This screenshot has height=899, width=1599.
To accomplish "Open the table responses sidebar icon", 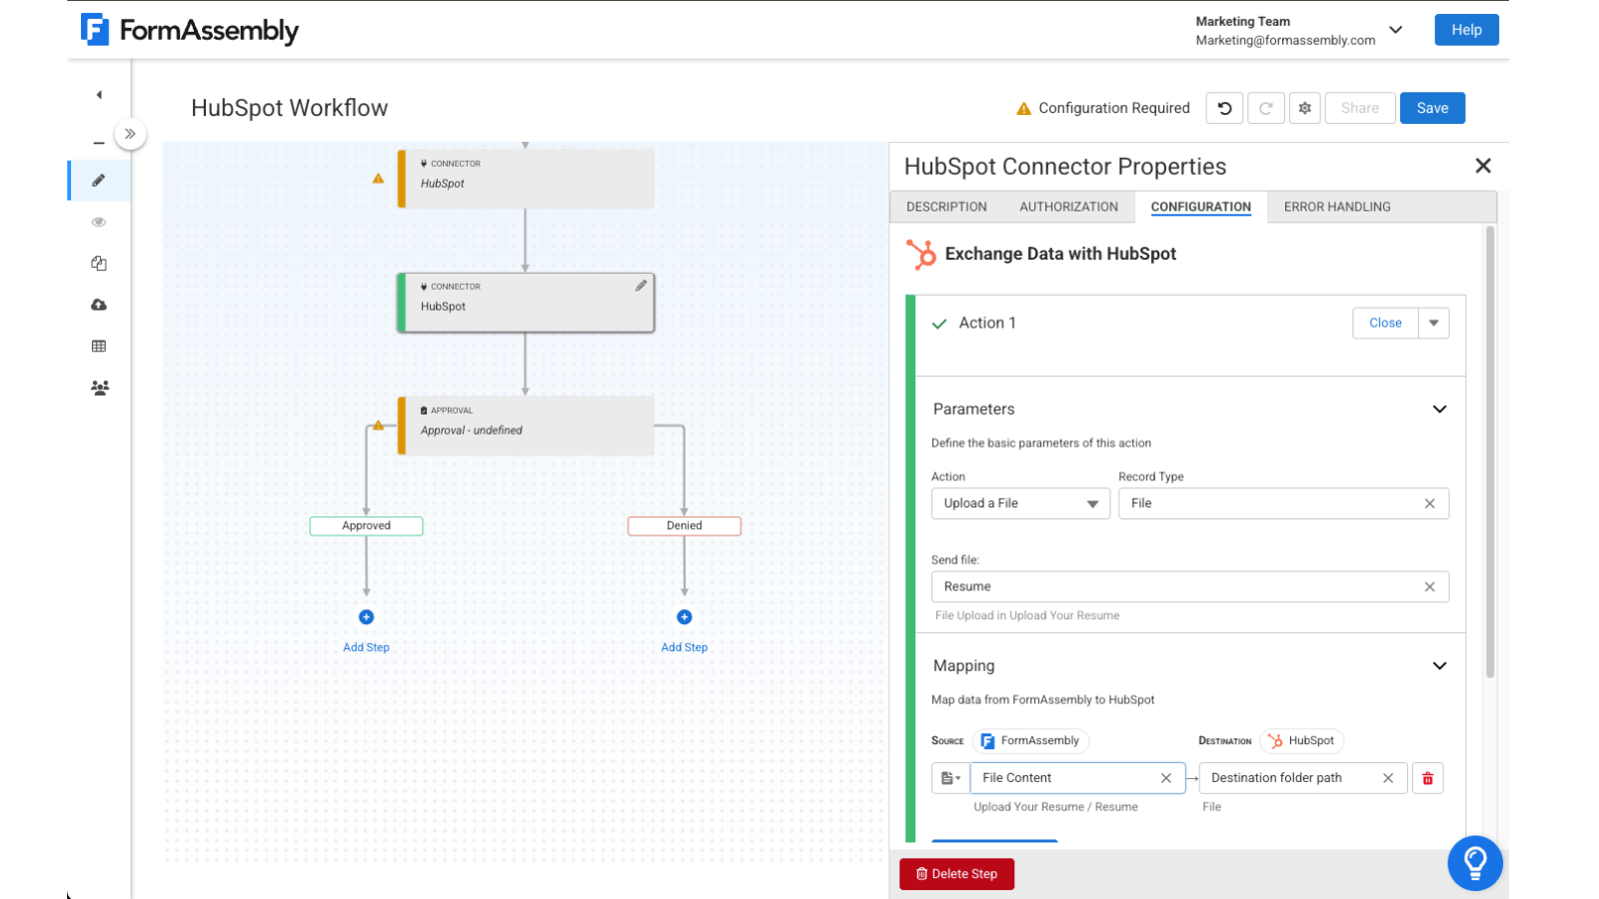I will (98, 346).
